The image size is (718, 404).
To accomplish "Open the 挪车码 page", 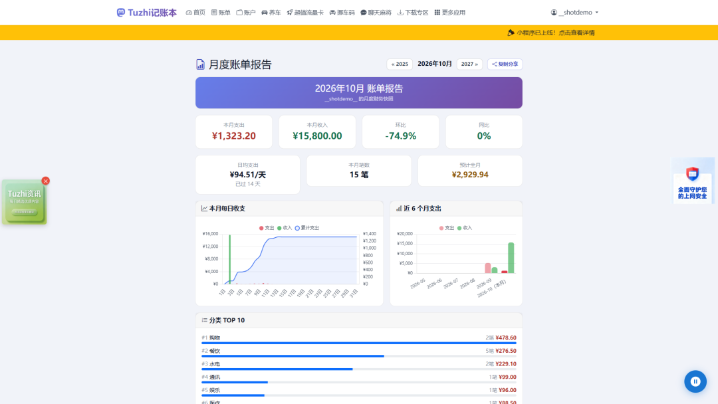I will point(342,13).
